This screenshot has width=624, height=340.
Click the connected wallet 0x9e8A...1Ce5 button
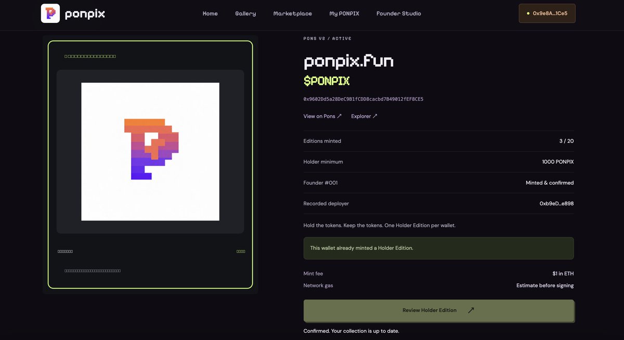(x=547, y=14)
